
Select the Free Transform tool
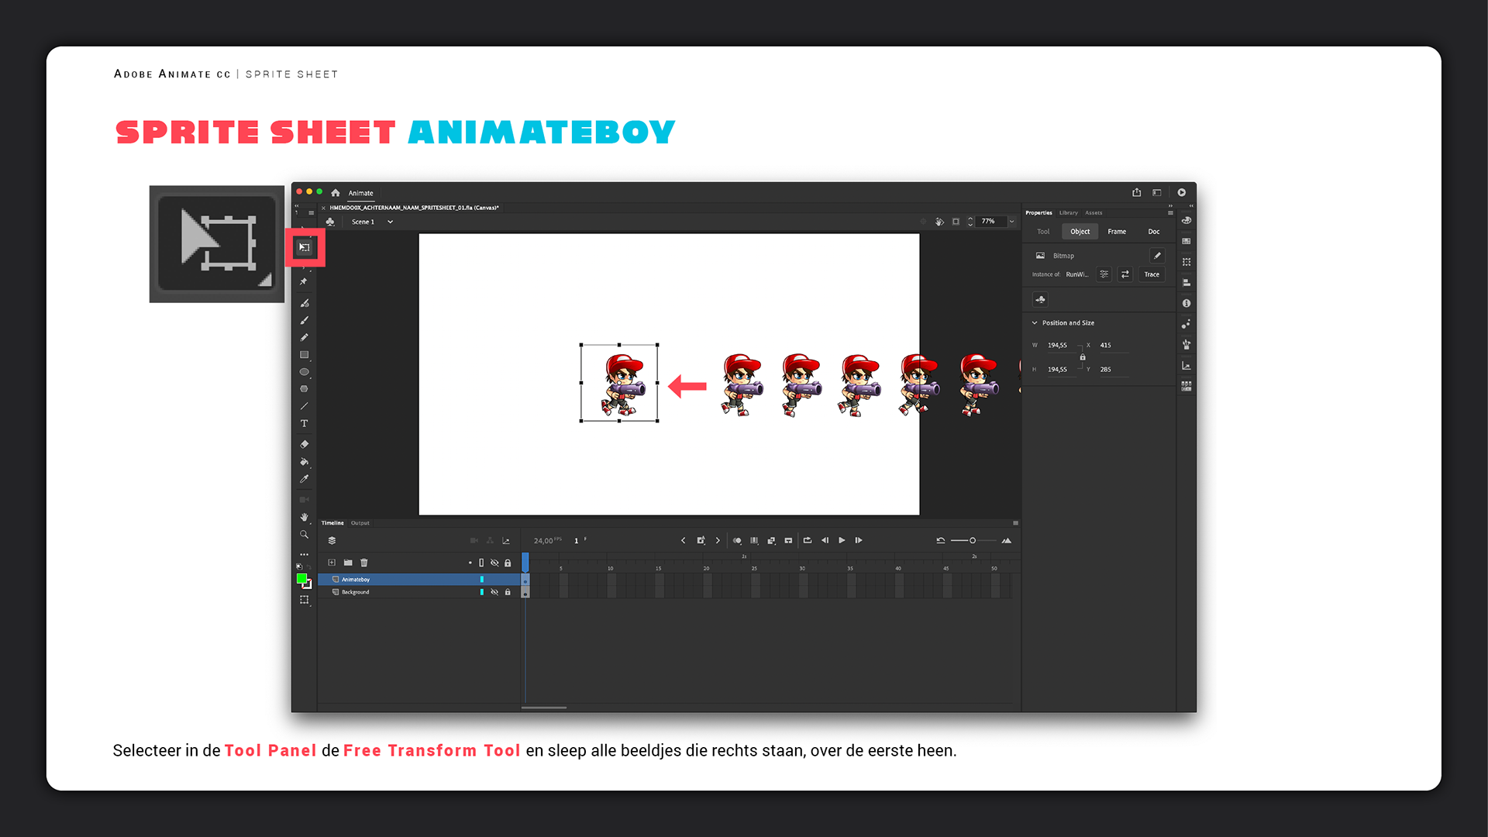click(305, 247)
